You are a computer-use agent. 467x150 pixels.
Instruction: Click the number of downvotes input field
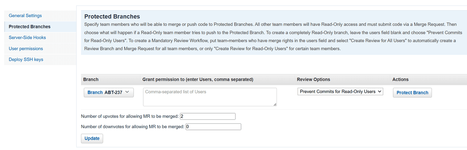[x=213, y=127]
